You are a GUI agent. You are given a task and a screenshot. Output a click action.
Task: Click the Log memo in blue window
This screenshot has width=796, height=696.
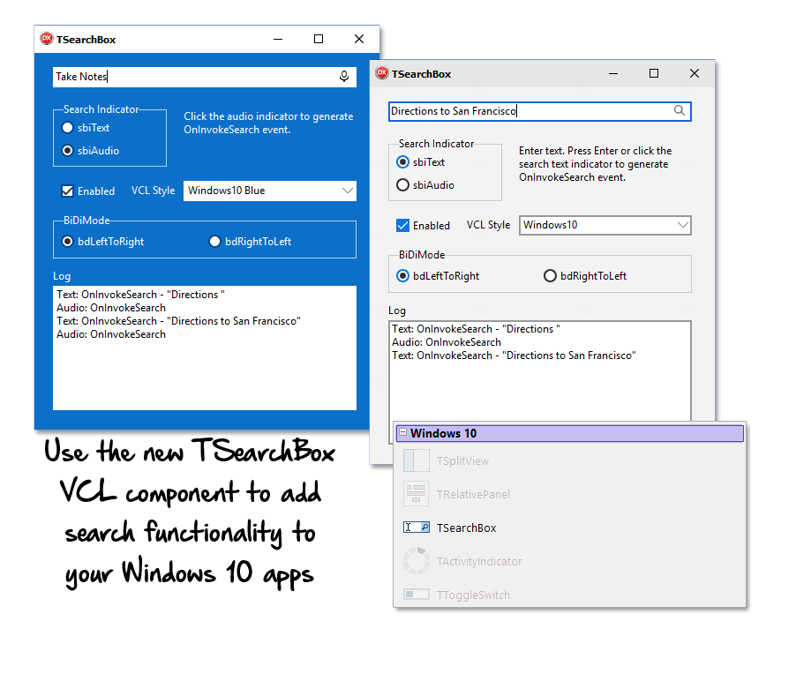click(205, 348)
